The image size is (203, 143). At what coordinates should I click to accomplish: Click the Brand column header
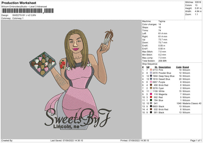(x=186, y=67)
